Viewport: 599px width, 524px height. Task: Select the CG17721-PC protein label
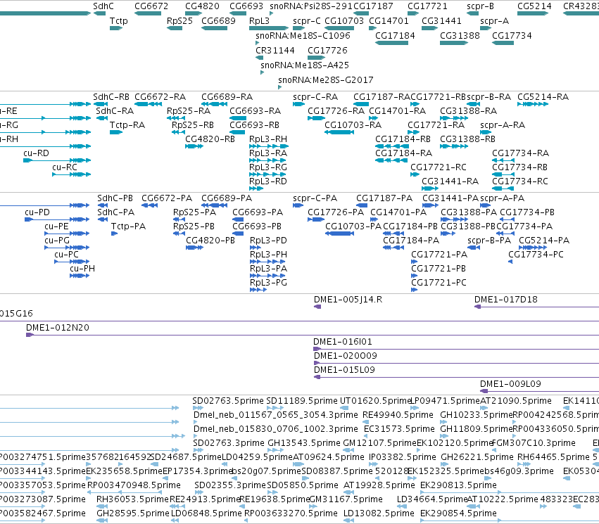(x=439, y=283)
